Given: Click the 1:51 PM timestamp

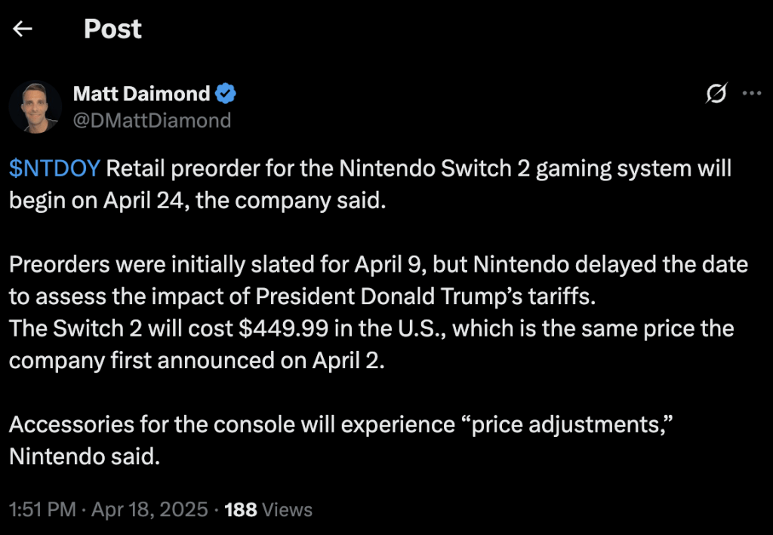Looking at the screenshot, I should (x=42, y=509).
